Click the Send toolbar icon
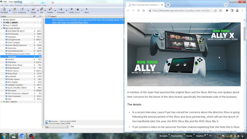247x139 pixels. 15,11
